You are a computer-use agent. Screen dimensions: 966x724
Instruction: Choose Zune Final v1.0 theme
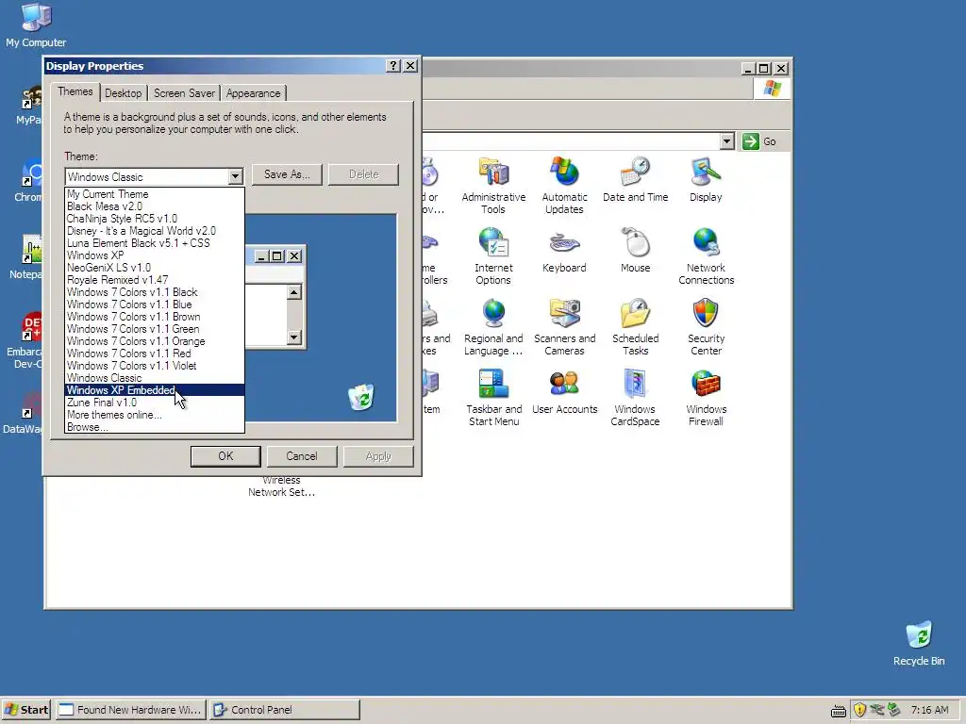click(x=155, y=403)
